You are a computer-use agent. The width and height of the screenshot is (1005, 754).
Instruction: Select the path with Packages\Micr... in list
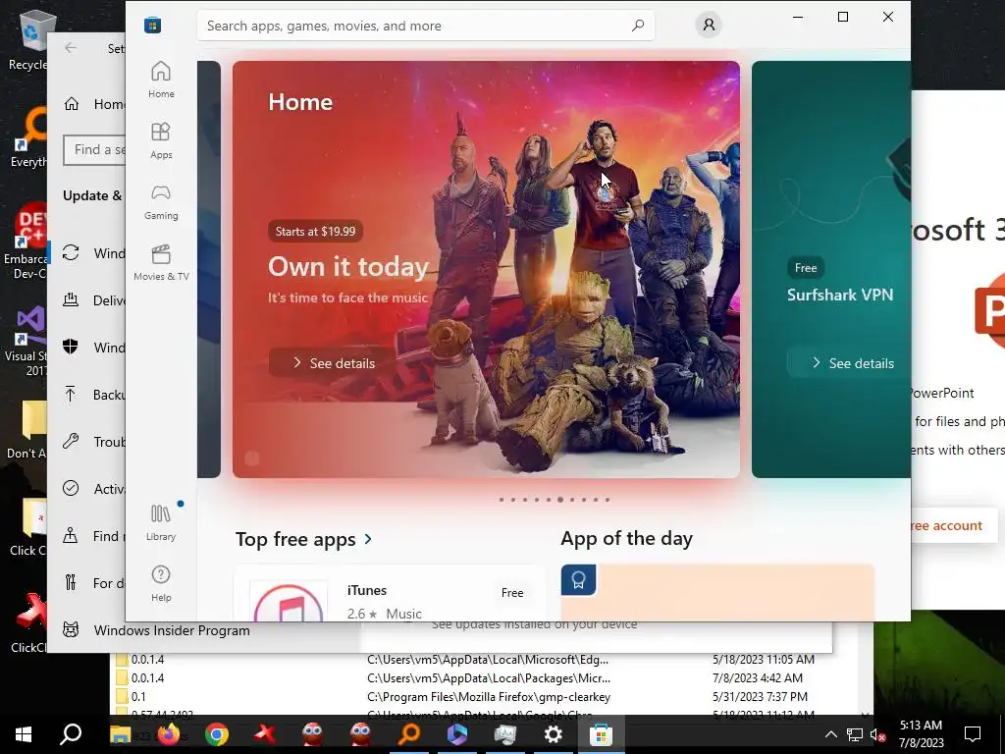pyautogui.click(x=489, y=677)
